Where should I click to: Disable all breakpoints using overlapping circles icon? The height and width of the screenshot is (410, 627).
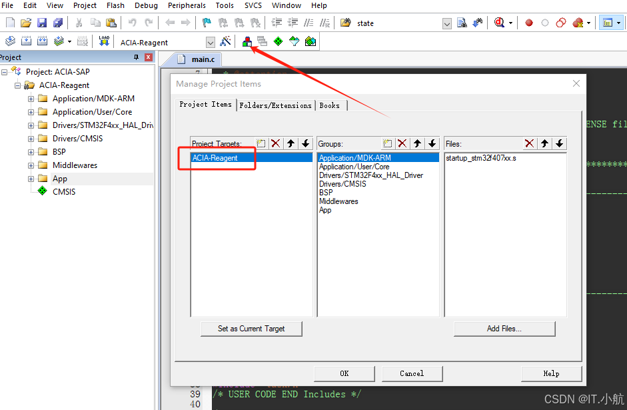(x=560, y=23)
